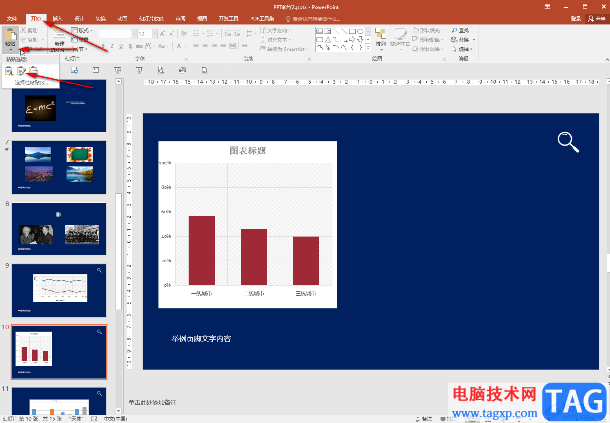Clear all formatting eraser icon
The image size is (610, 423).
pos(184,33)
